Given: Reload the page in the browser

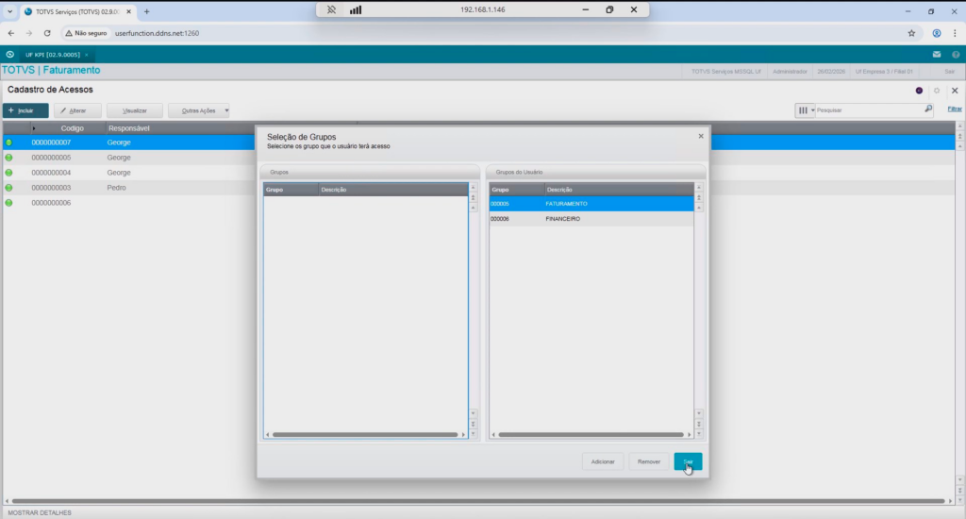Looking at the screenshot, I should click(x=47, y=32).
